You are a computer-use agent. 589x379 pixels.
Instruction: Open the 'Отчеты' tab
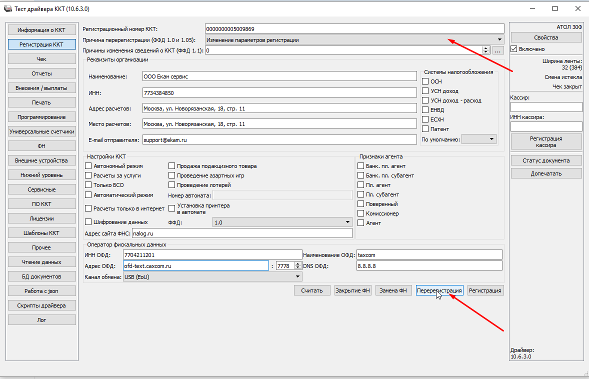pyautogui.click(x=41, y=73)
